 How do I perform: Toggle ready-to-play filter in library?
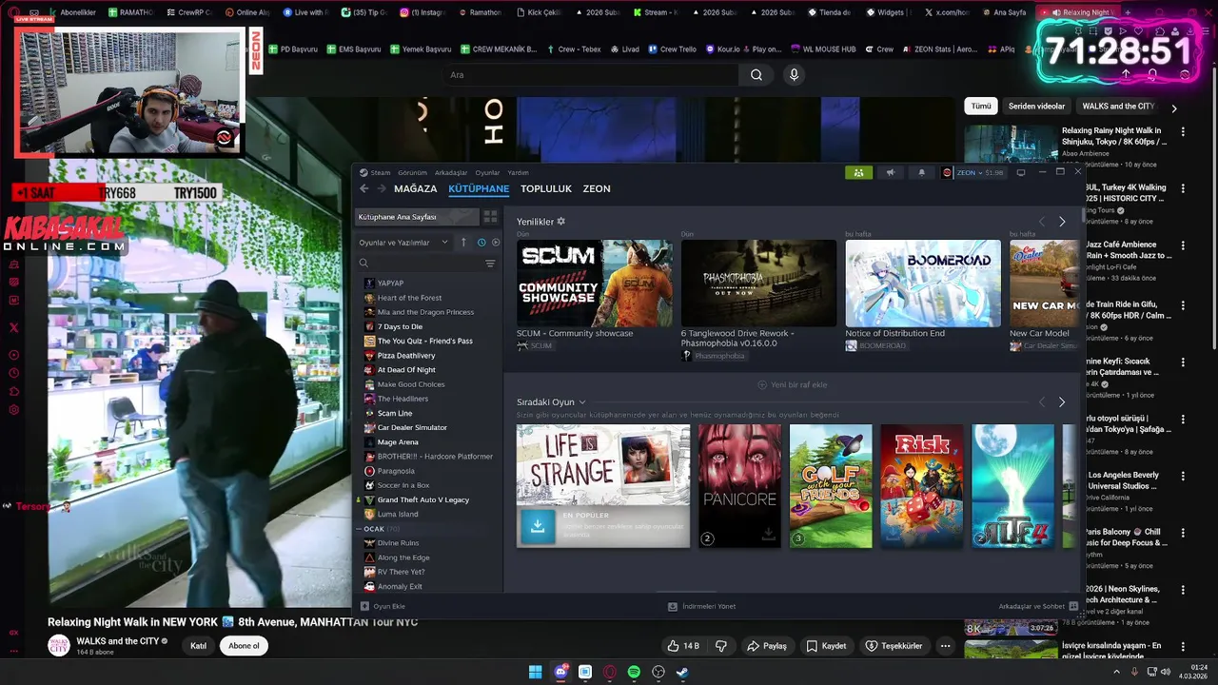click(496, 243)
